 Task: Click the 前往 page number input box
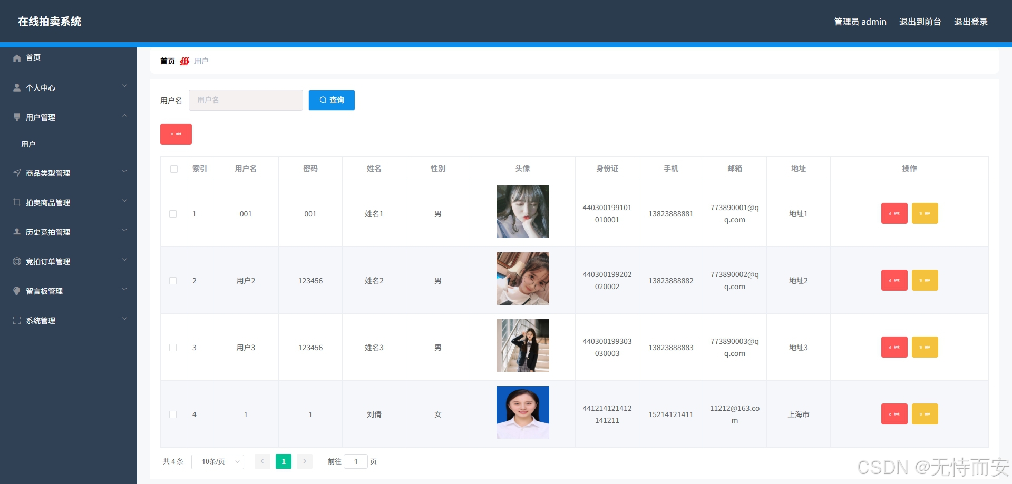[356, 461]
